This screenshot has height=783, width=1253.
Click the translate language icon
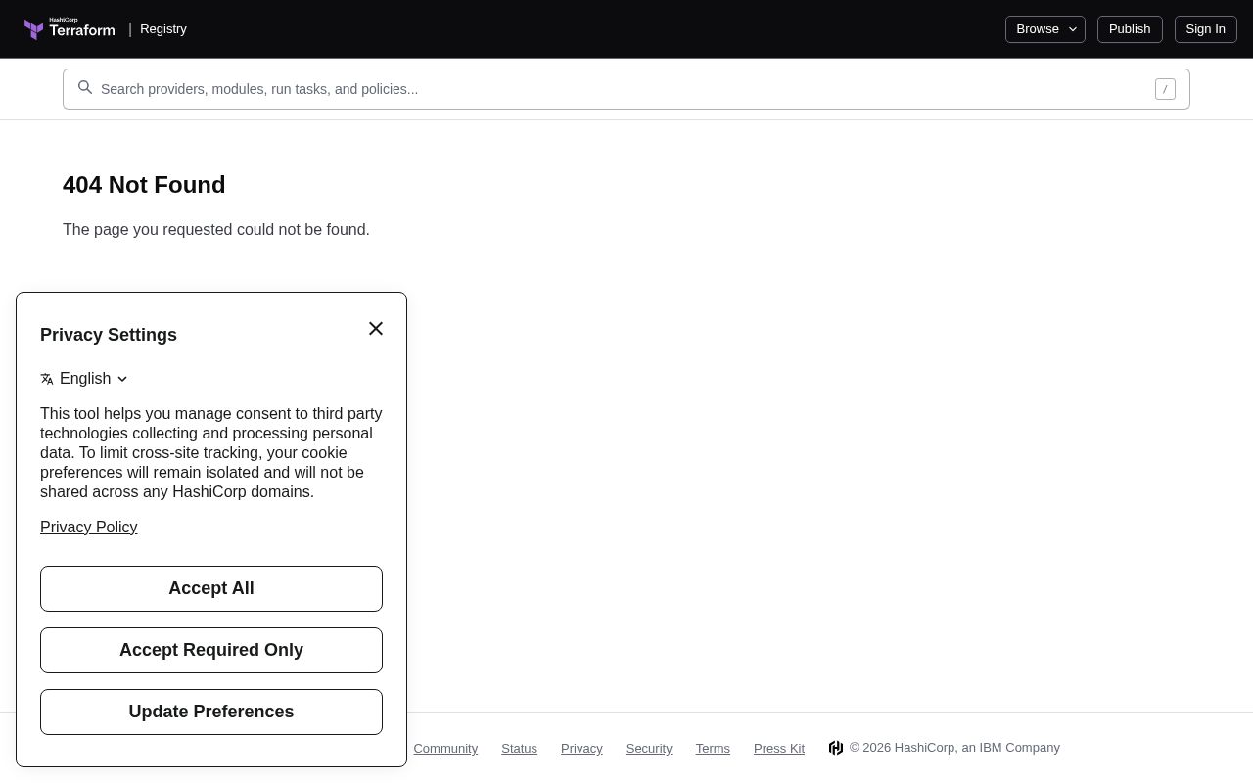pos(47,379)
